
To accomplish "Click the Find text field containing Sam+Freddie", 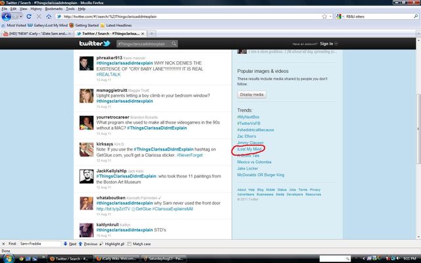I will (39, 244).
